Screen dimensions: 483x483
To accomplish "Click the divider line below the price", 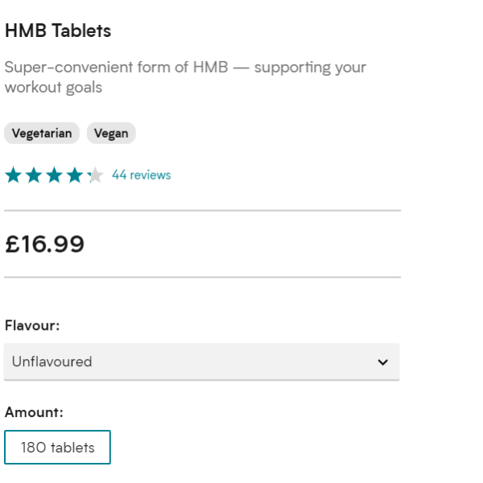I will pyautogui.click(x=201, y=278).
